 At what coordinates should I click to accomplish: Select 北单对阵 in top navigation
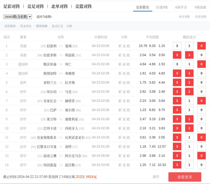click(59, 6)
